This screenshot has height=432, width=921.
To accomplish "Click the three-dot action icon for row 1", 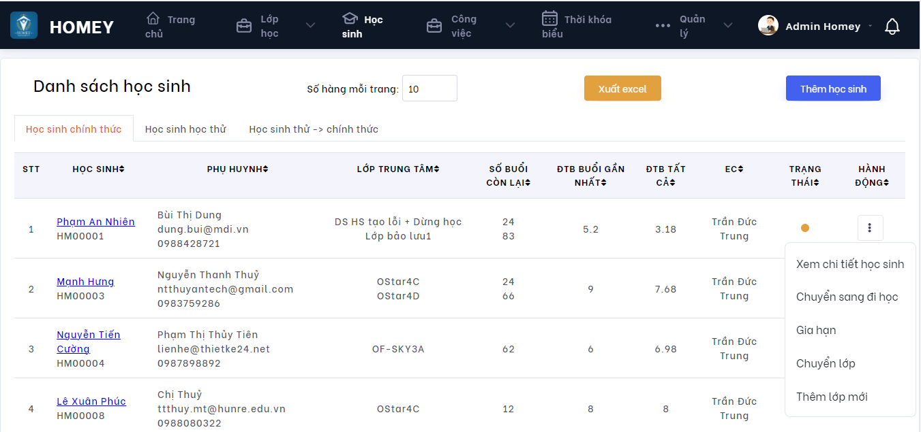I will tap(870, 228).
